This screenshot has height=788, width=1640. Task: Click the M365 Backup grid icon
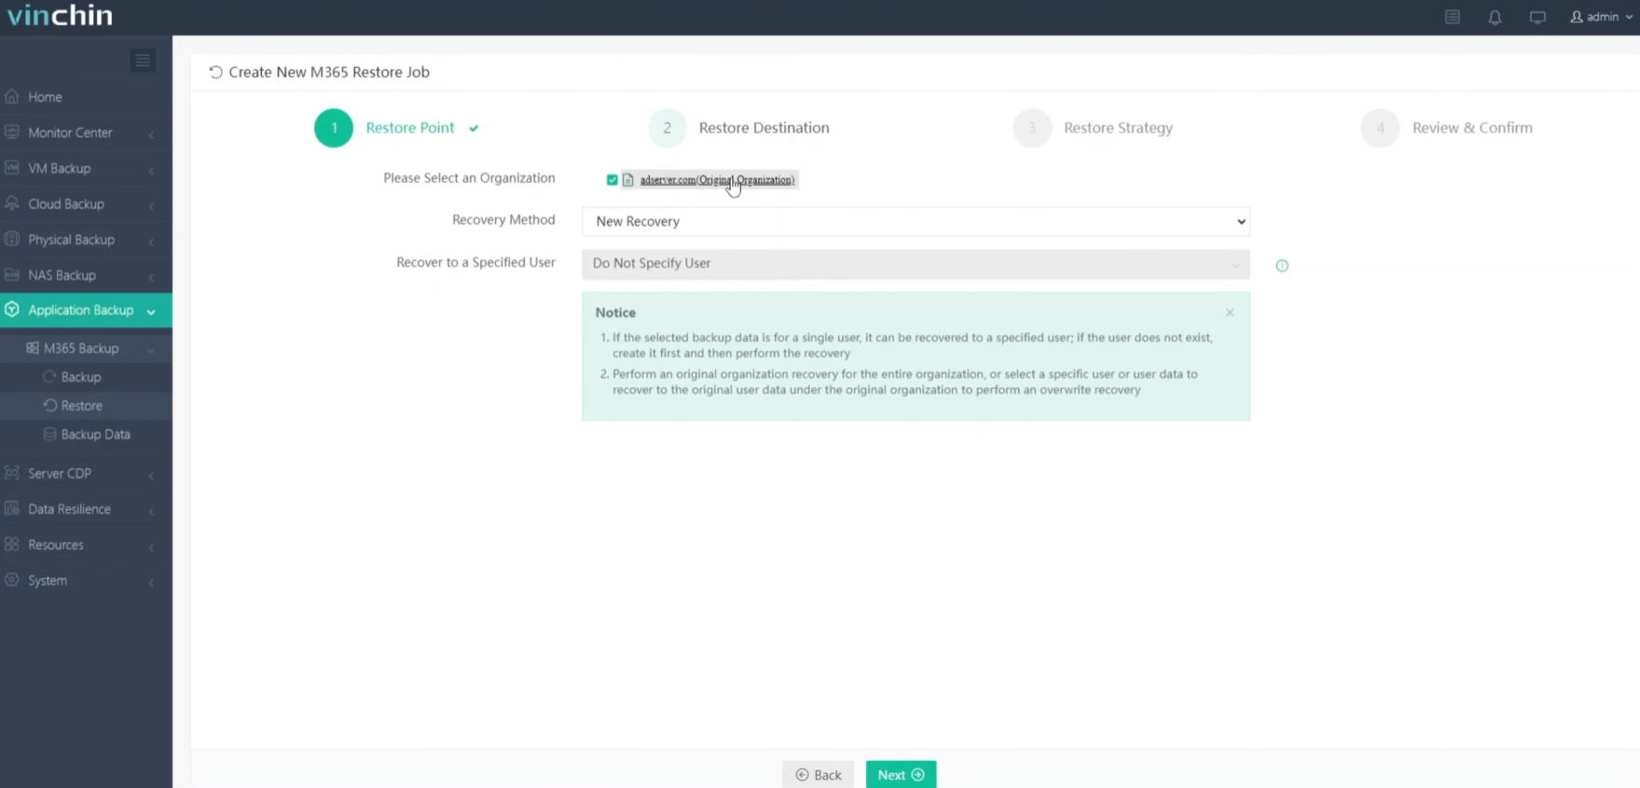tap(33, 348)
